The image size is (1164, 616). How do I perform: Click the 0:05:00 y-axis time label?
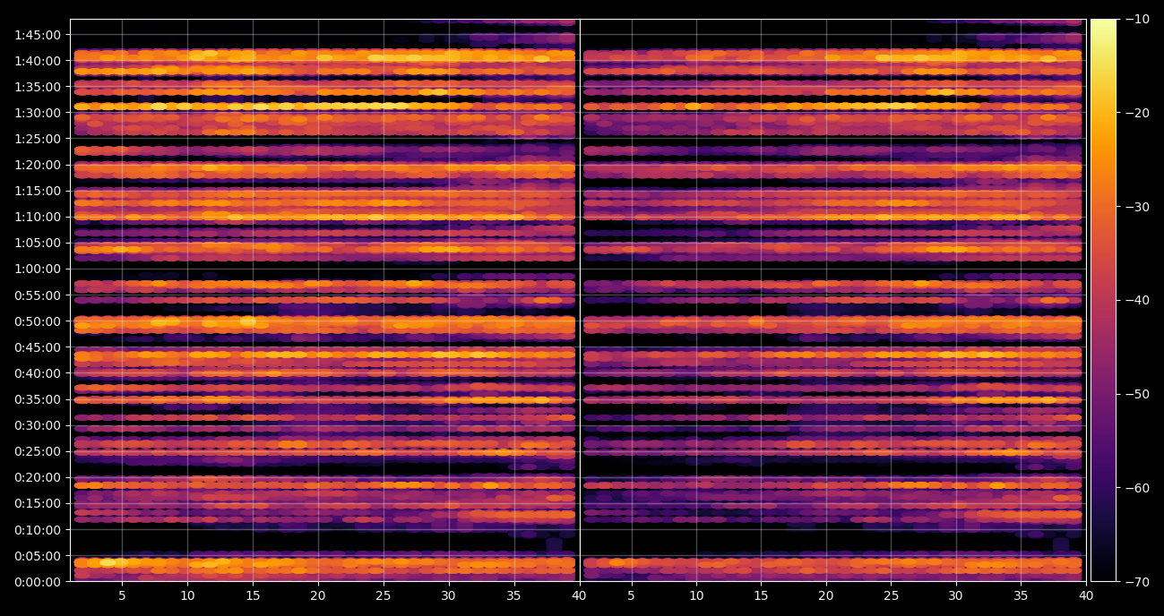[39, 556]
